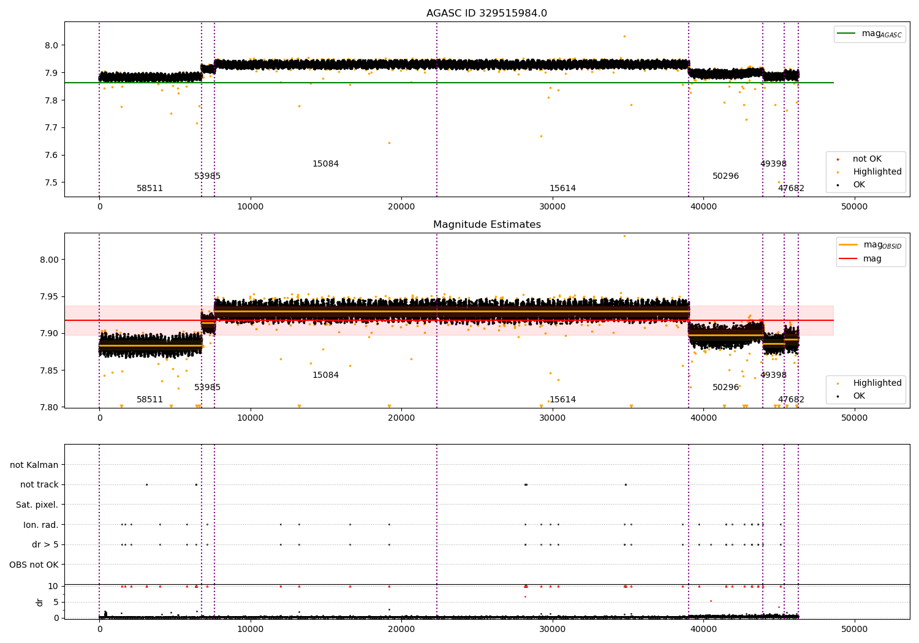The height and width of the screenshot is (643, 919).
Task: Click obsid label 53985 in top plot
Action: (207, 176)
